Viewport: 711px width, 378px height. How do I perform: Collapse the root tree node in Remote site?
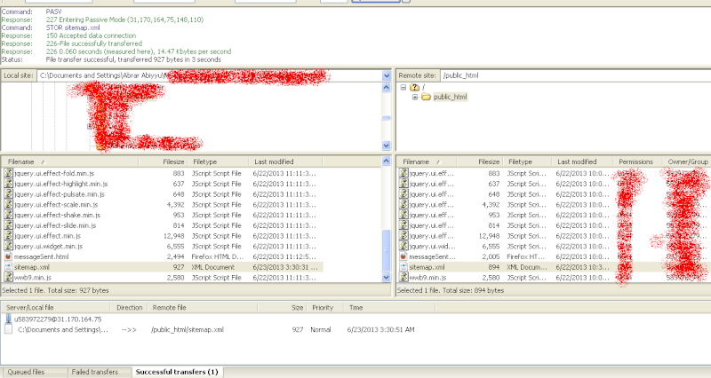pos(403,87)
